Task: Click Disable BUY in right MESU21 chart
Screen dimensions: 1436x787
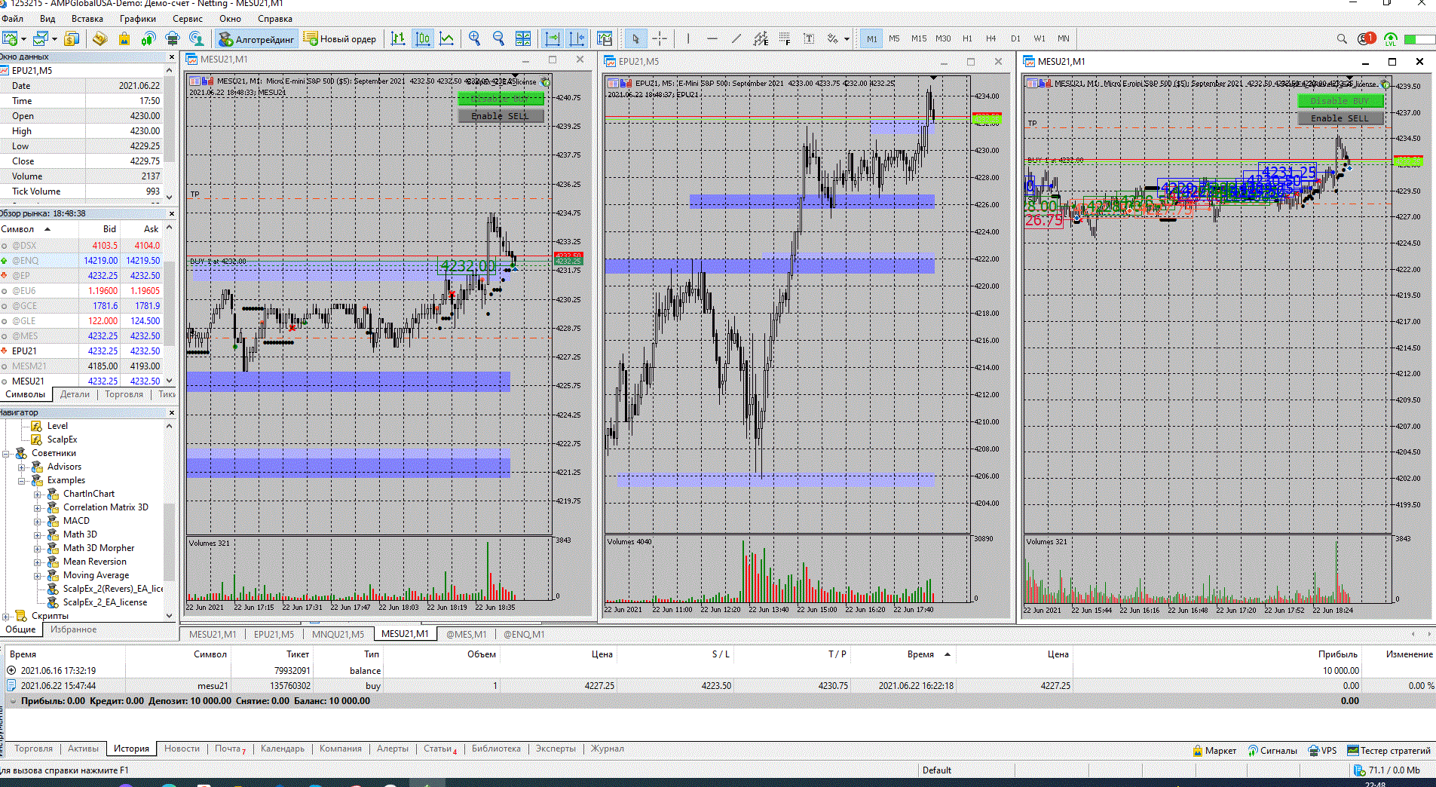Action: click(x=1340, y=101)
